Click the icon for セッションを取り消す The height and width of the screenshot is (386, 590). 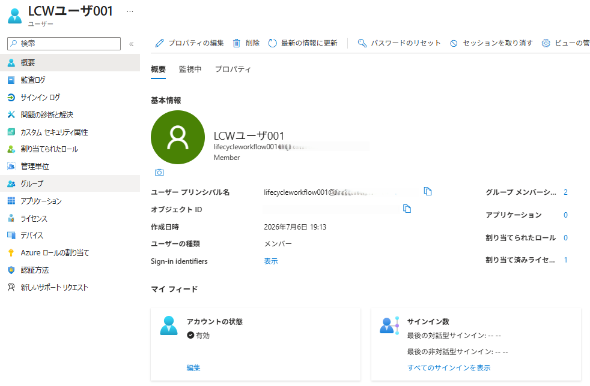tap(454, 44)
